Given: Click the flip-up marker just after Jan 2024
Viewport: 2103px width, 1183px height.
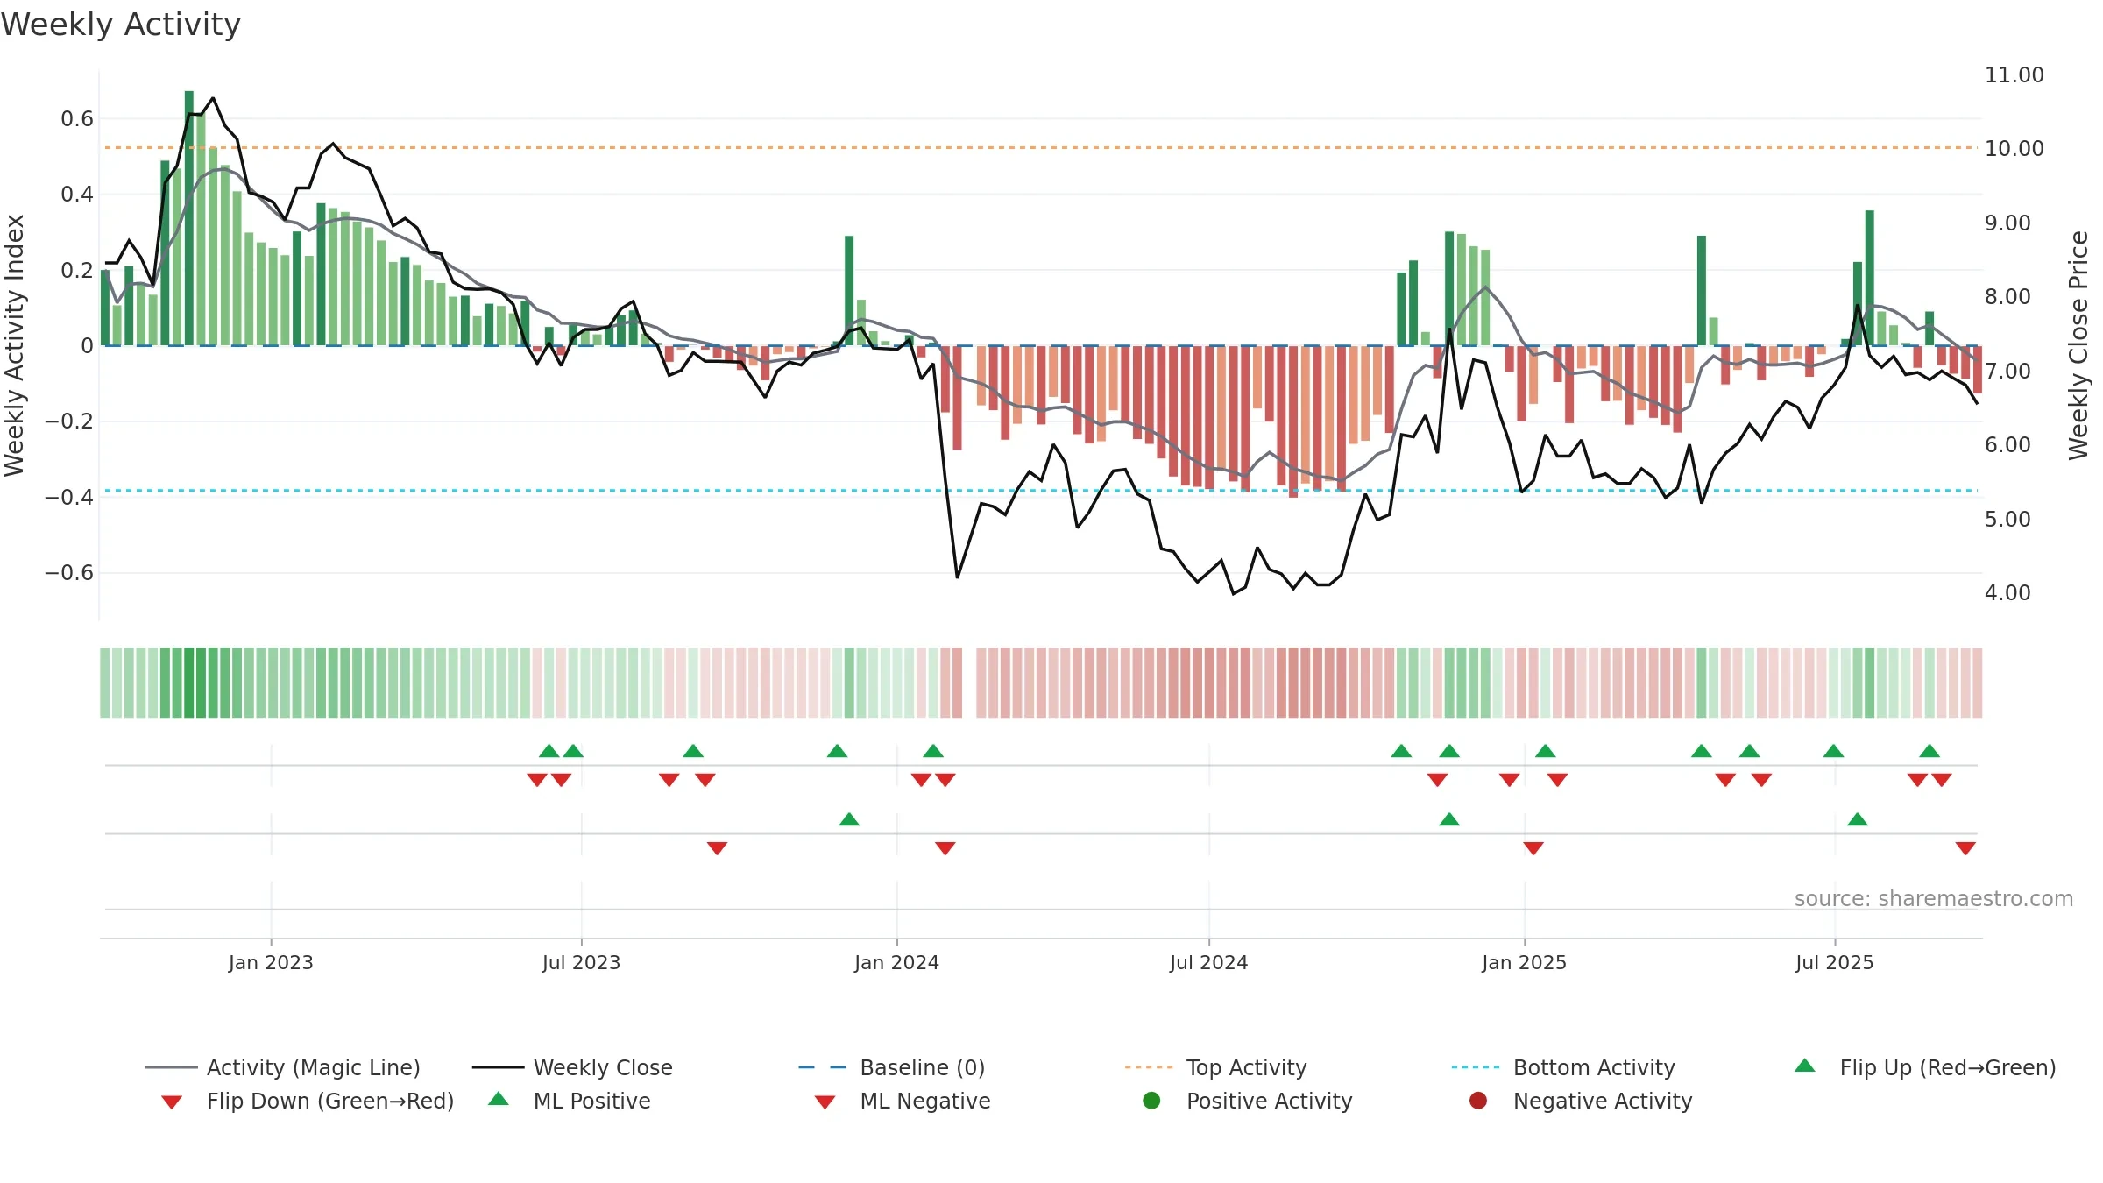Looking at the screenshot, I should [x=933, y=751].
